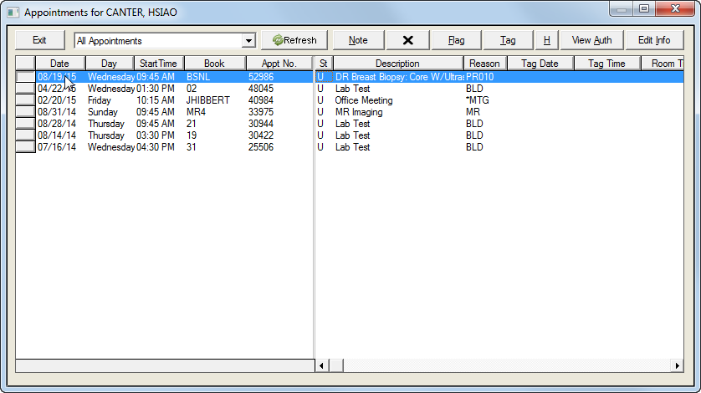The width and height of the screenshot is (701, 393).
Task: Click the Exit button
Action: point(39,40)
